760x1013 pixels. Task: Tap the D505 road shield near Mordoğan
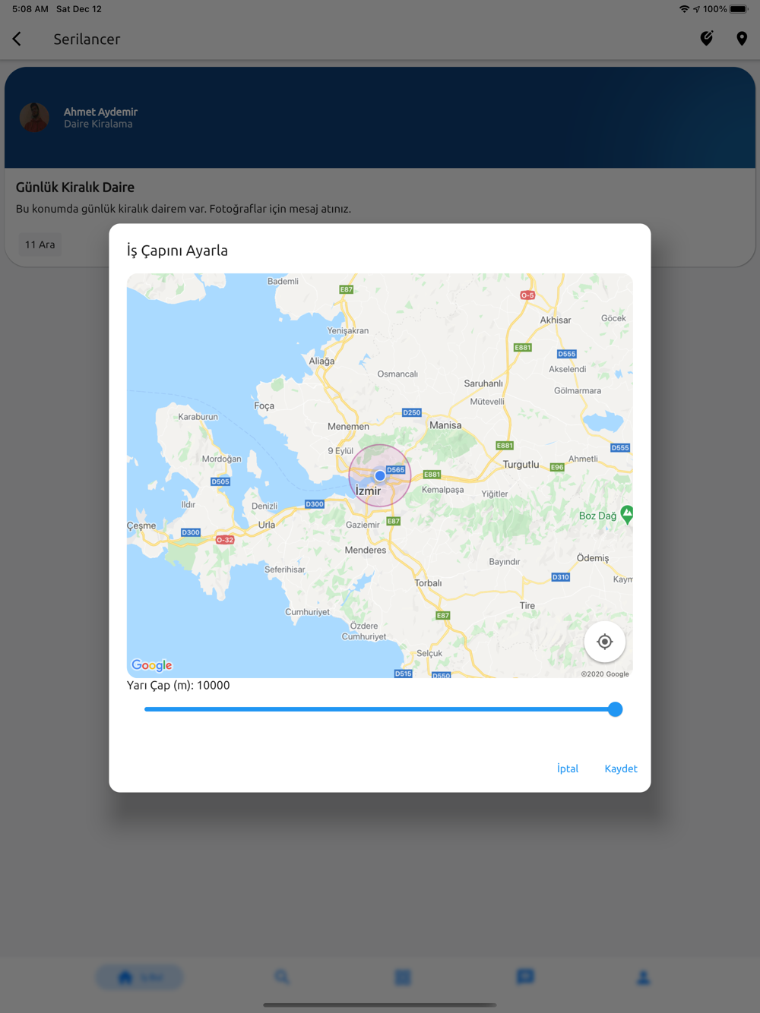[x=220, y=481]
